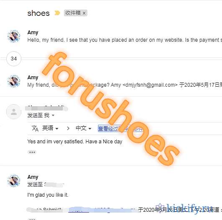Click the shoes email subject title
The height and width of the screenshot is (220, 222).
coord(38,13)
